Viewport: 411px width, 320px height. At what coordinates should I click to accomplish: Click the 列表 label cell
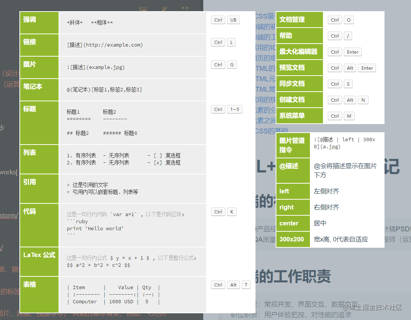click(x=39, y=159)
